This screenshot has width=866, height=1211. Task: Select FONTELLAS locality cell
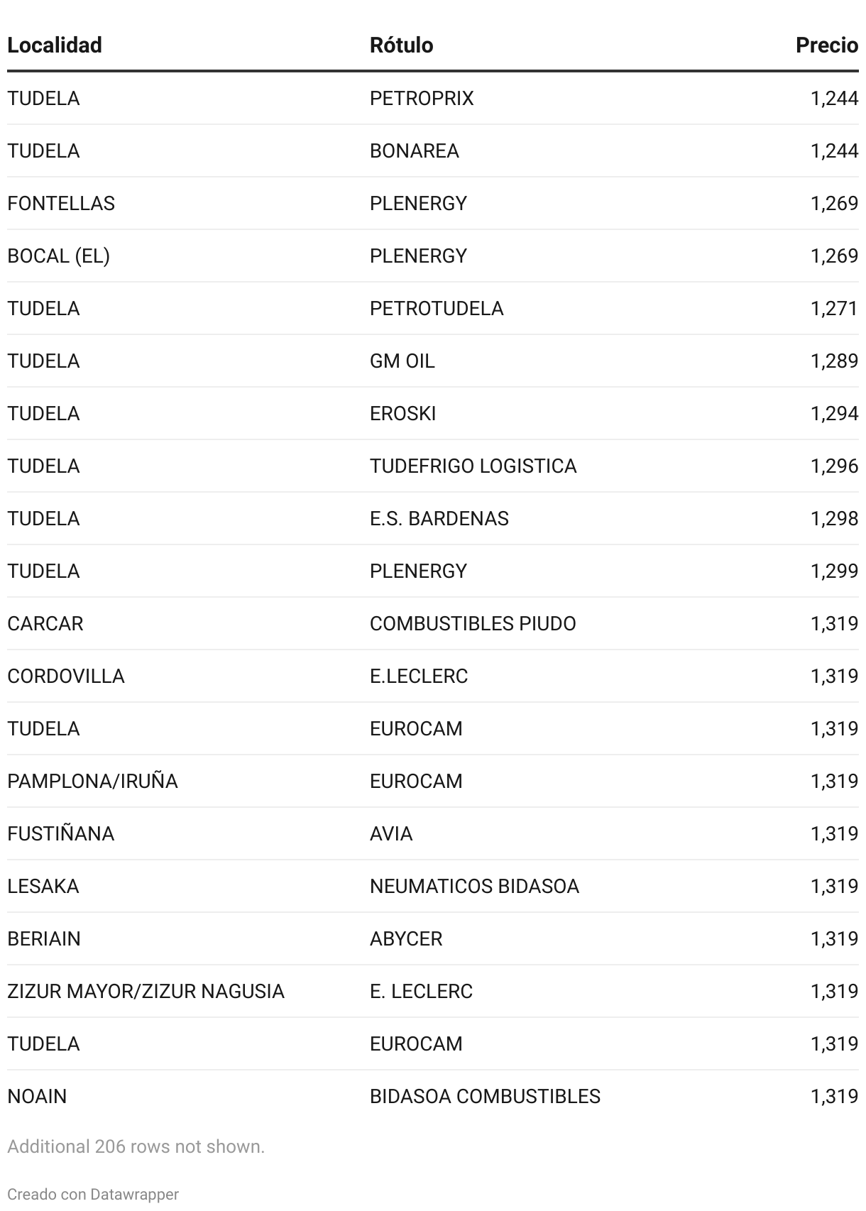click(61, 203)
